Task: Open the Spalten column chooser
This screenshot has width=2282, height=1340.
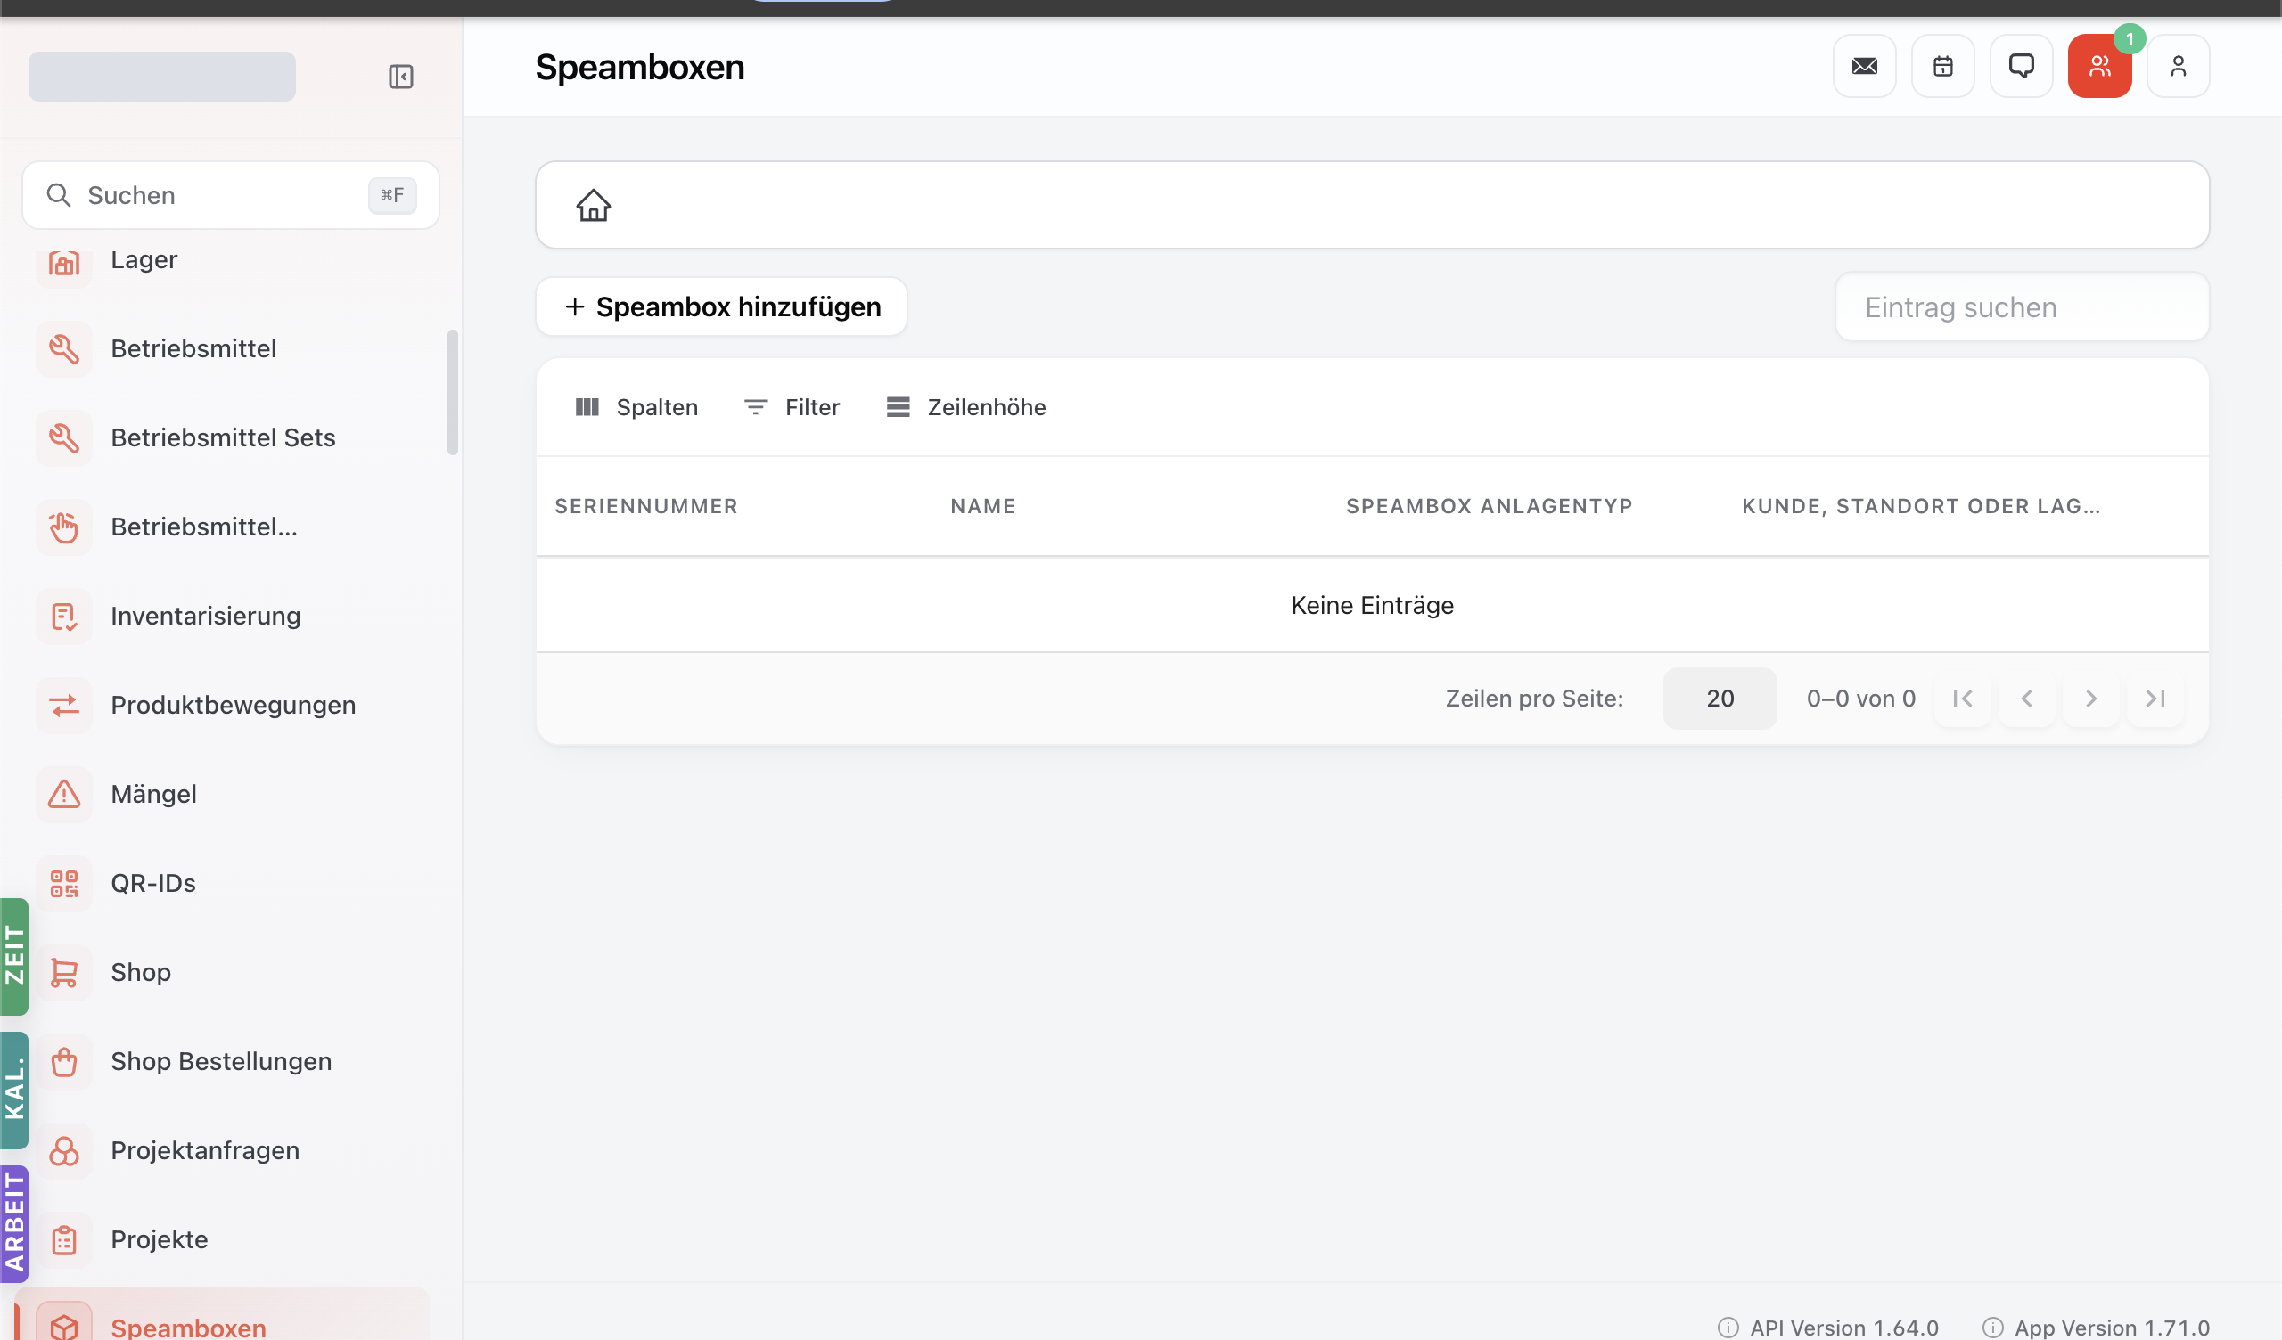Action: point(636,407)
